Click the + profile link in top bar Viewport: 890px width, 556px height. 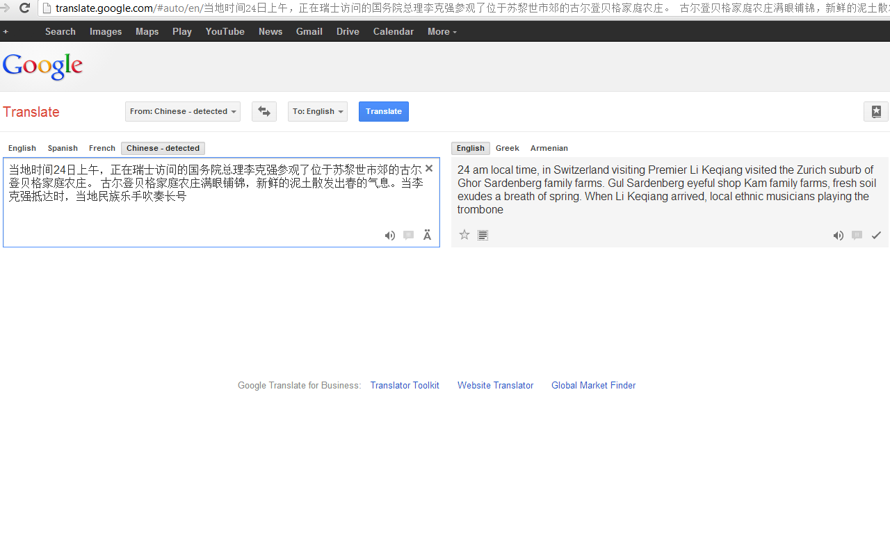[x=6, y=31]
